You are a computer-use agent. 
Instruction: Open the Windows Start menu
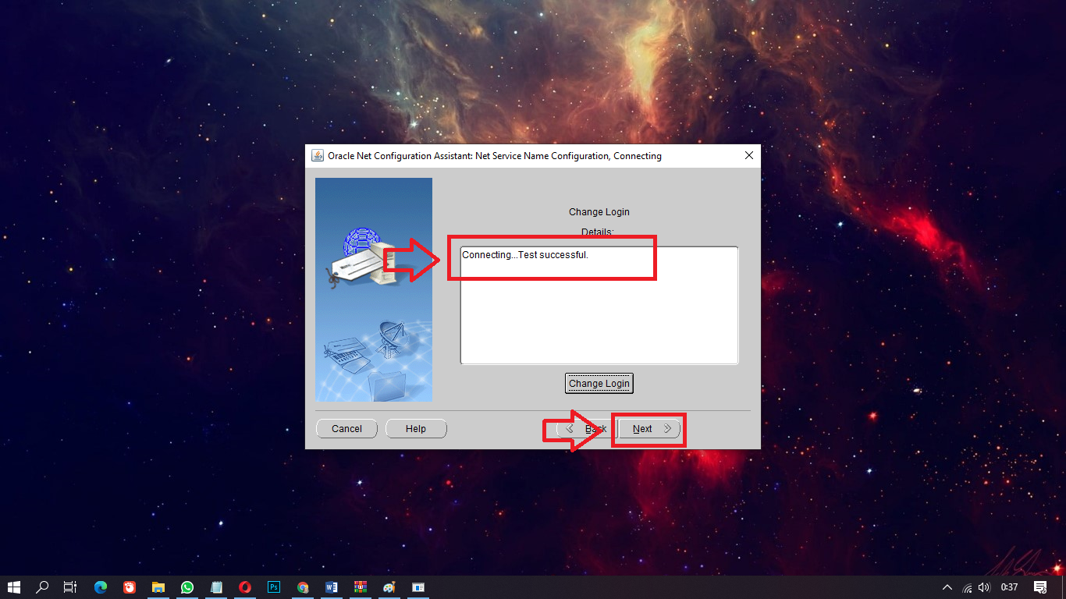pos(15,587)
